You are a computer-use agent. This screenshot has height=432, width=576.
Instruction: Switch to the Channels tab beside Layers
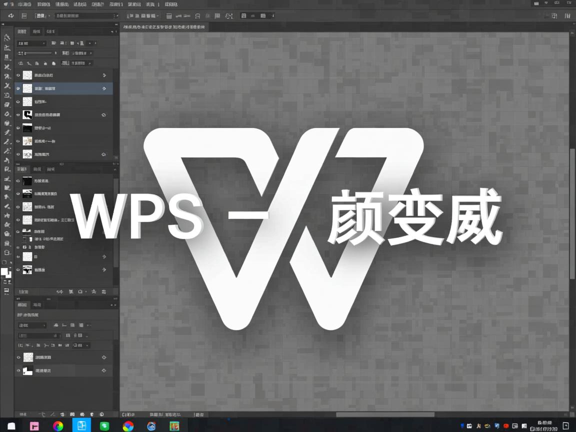pos(36,31)
